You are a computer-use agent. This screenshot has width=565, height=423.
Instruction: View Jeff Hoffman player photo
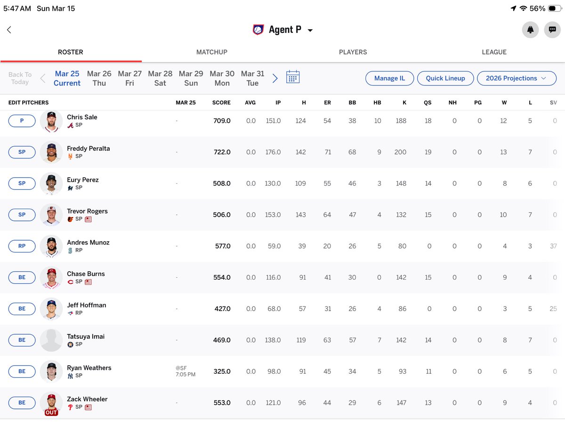point(51,309)
